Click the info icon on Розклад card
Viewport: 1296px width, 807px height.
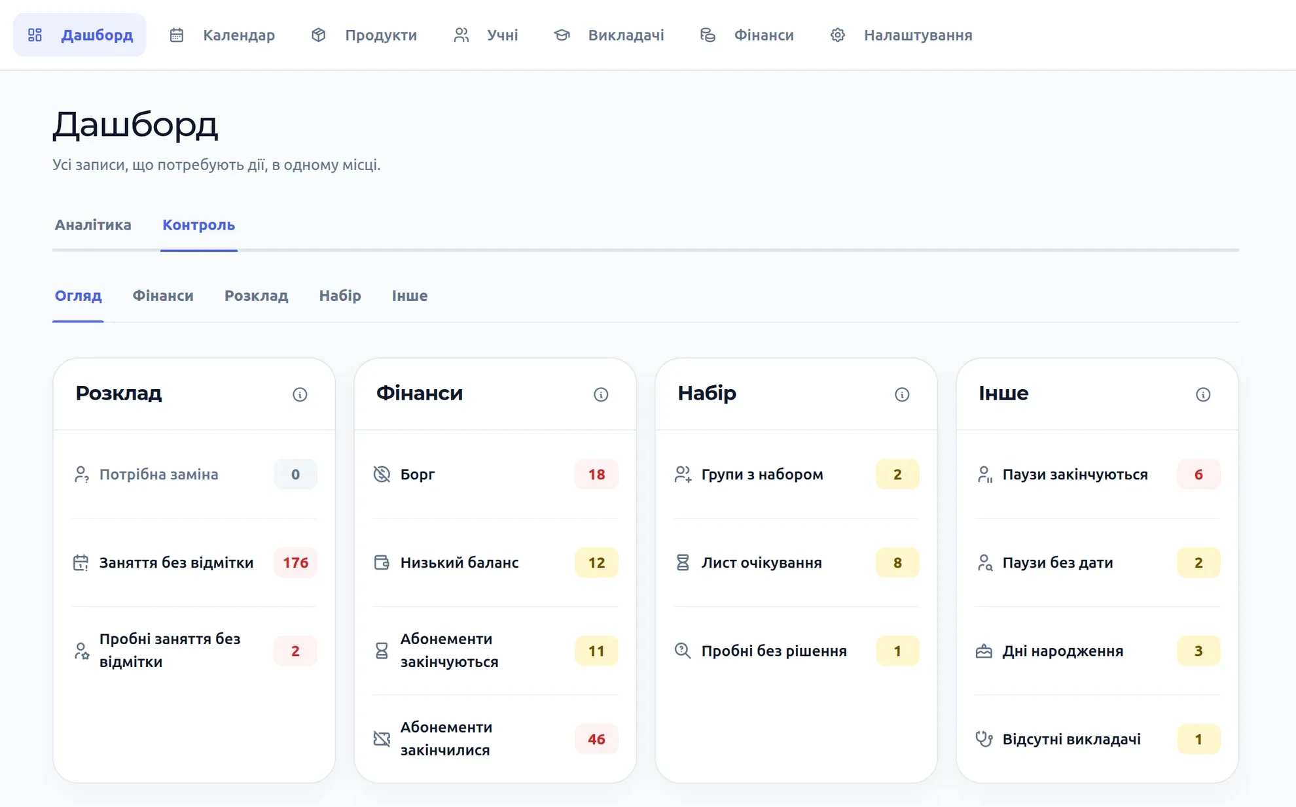[x=300, y=394]
